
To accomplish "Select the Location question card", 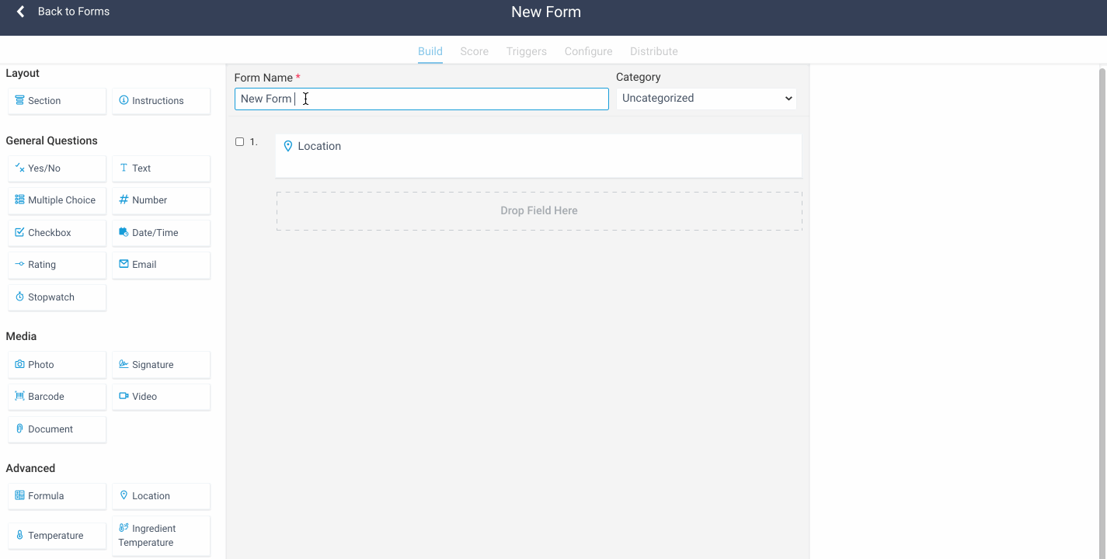I will 538,156.
